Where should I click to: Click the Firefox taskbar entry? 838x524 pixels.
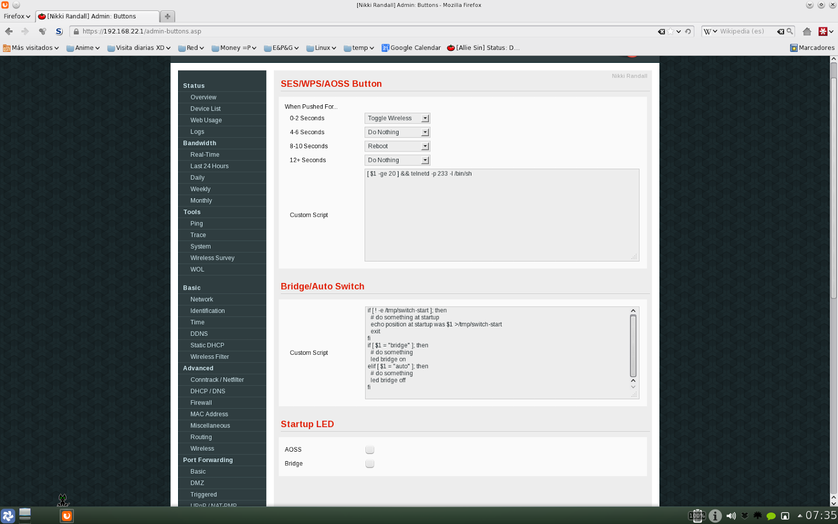coord(67,516)
